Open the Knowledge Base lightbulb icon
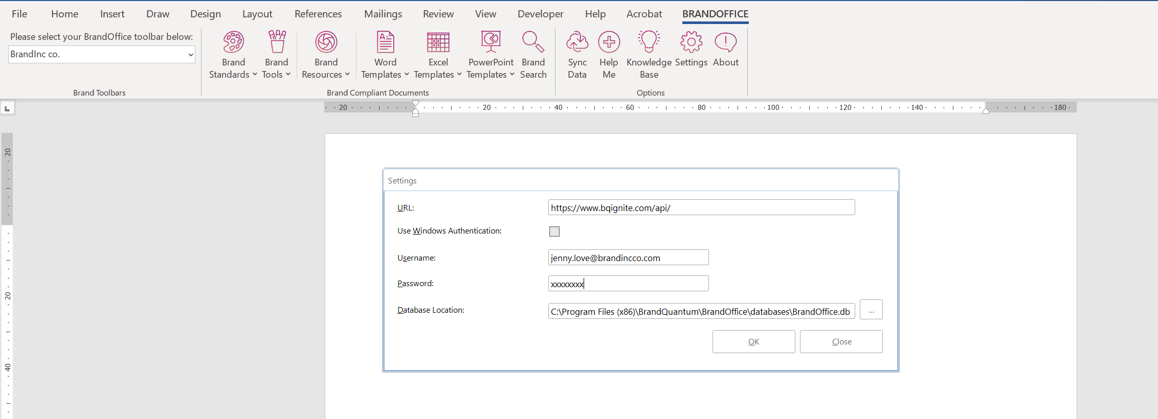Viewport: 1158px width, 419px height. click(649, 42)
